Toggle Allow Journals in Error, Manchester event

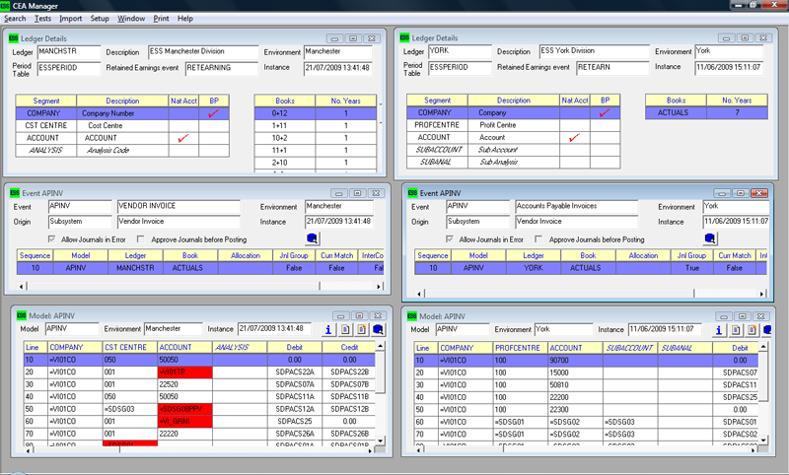(x=52, y=239)
